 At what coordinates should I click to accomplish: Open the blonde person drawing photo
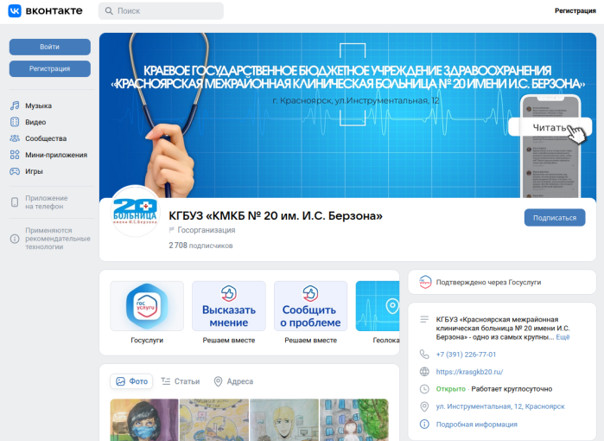[x=284, y=419]
